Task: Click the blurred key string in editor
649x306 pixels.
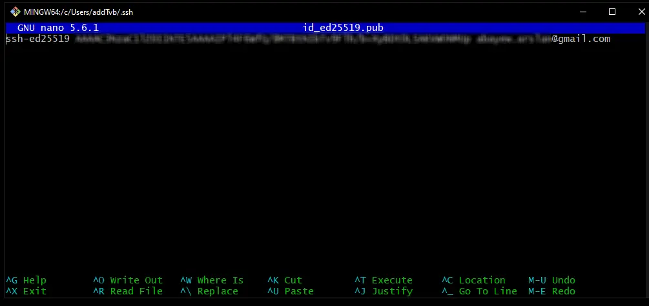Action: (x=273, y=39)
